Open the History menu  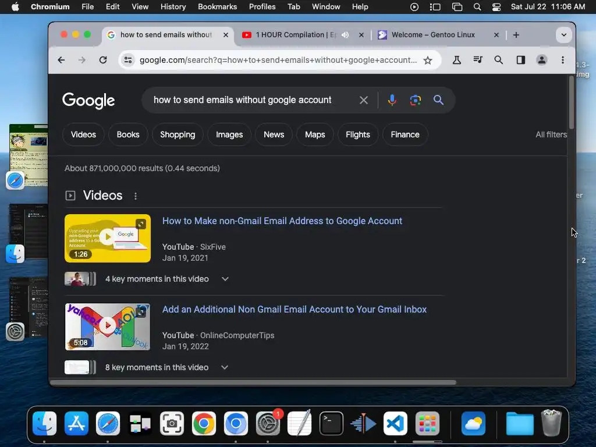point(173,7)
